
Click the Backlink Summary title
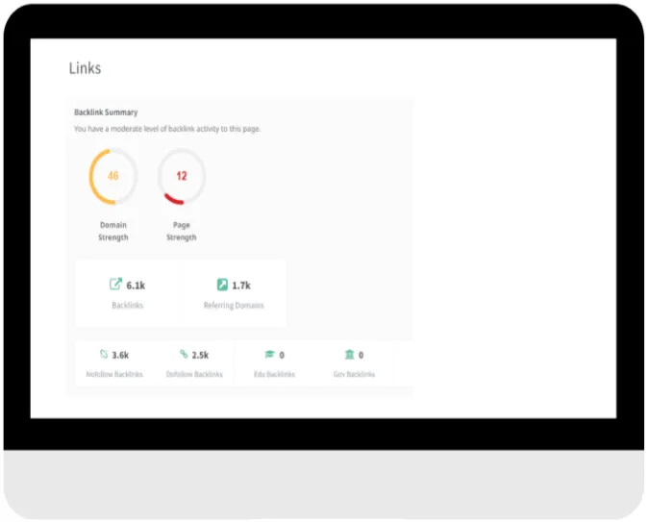[106, 112]
